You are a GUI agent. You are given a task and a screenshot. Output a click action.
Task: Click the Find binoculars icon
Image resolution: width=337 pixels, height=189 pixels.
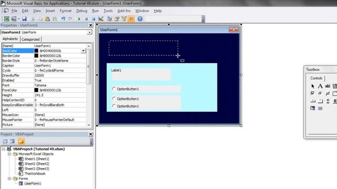[x=55, y=19]
